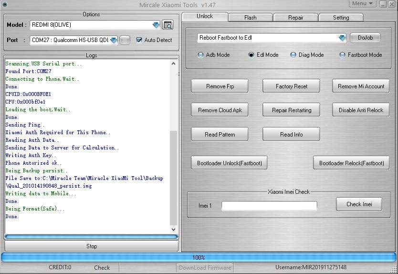Image resolution: width=398 pixels, height=274 pixels.
Task: Click the logs vertical scrollbar thumb
Action: 173,178
